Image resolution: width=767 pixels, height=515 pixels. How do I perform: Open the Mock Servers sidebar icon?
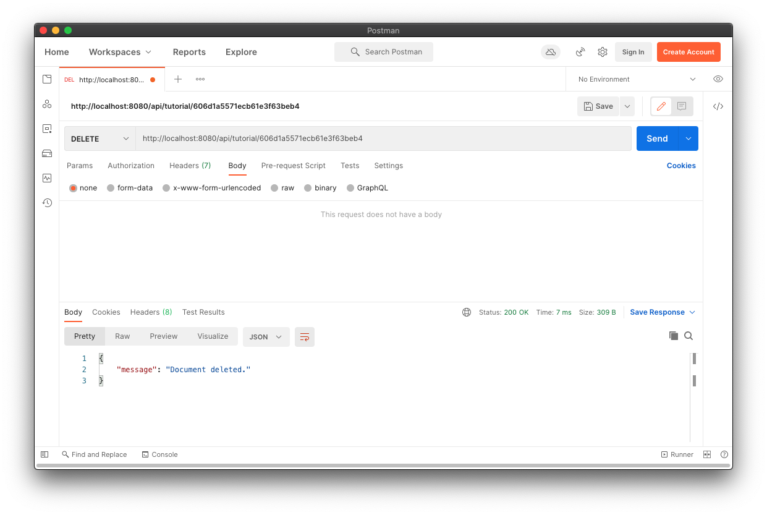(47, 153)
